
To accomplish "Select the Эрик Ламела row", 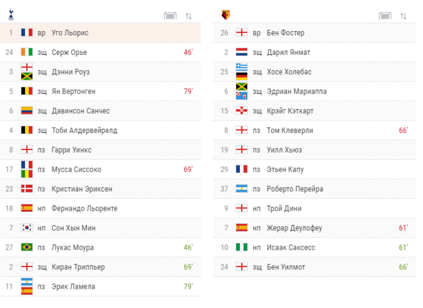I will (x=100, y=287).
